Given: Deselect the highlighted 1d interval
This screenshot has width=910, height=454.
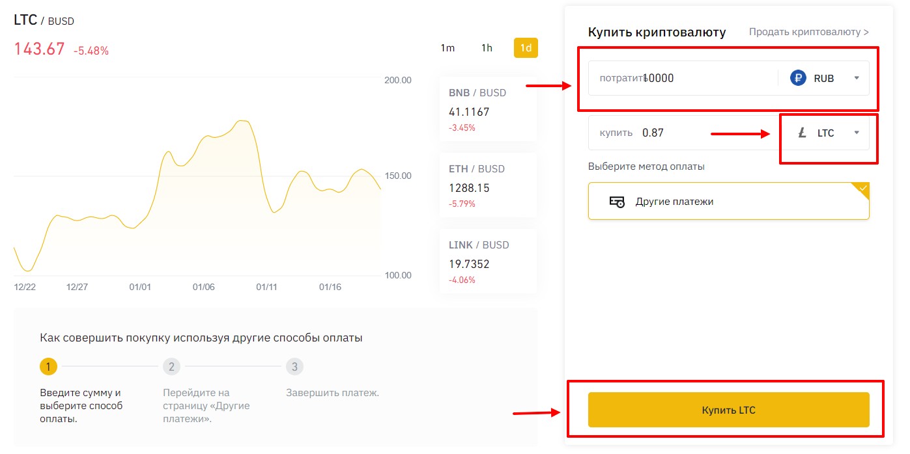Looking at the screenshot, I should pos(525,47).
